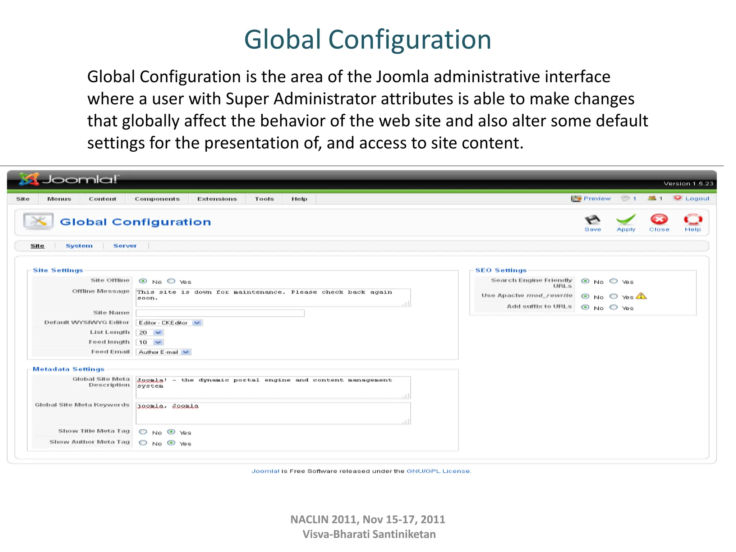Open the Default WYSIWYG Editor dropdown
736x552 pixels.
click(x=169, y=323)
